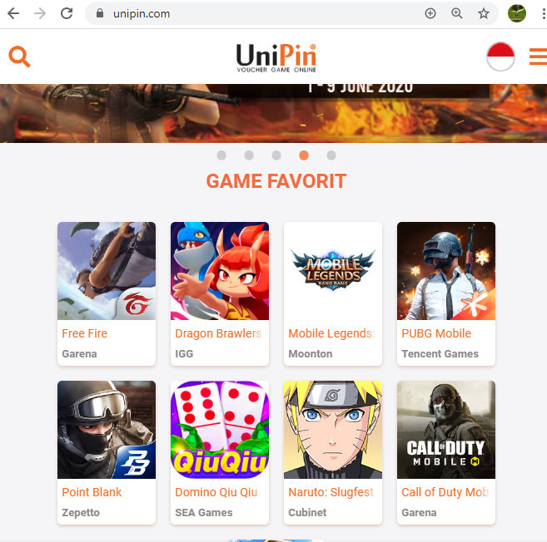Open the Chrome profile avatar

[517, 13]
